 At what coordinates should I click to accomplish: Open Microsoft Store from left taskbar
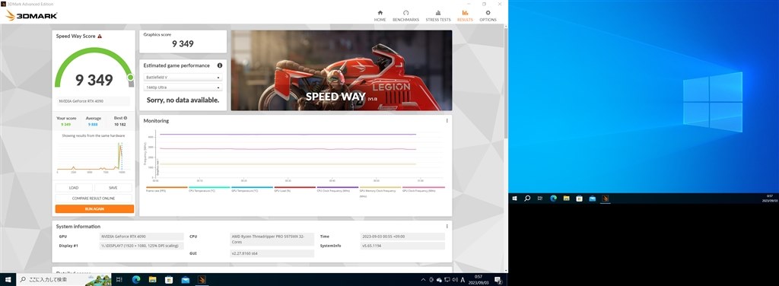[x=169, y=280]
